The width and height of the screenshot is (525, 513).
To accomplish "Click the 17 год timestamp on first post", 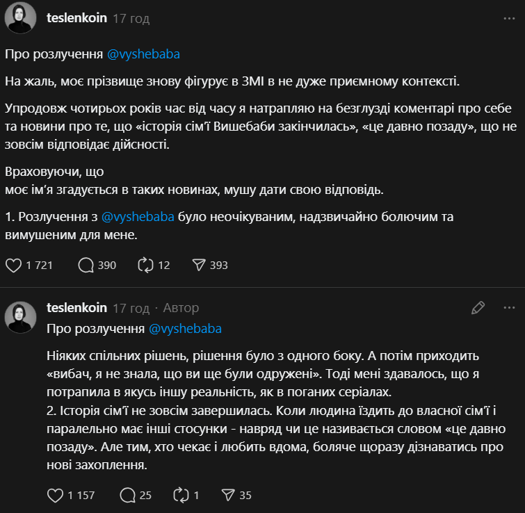I will pyautogui.click(x=131, y=19).
